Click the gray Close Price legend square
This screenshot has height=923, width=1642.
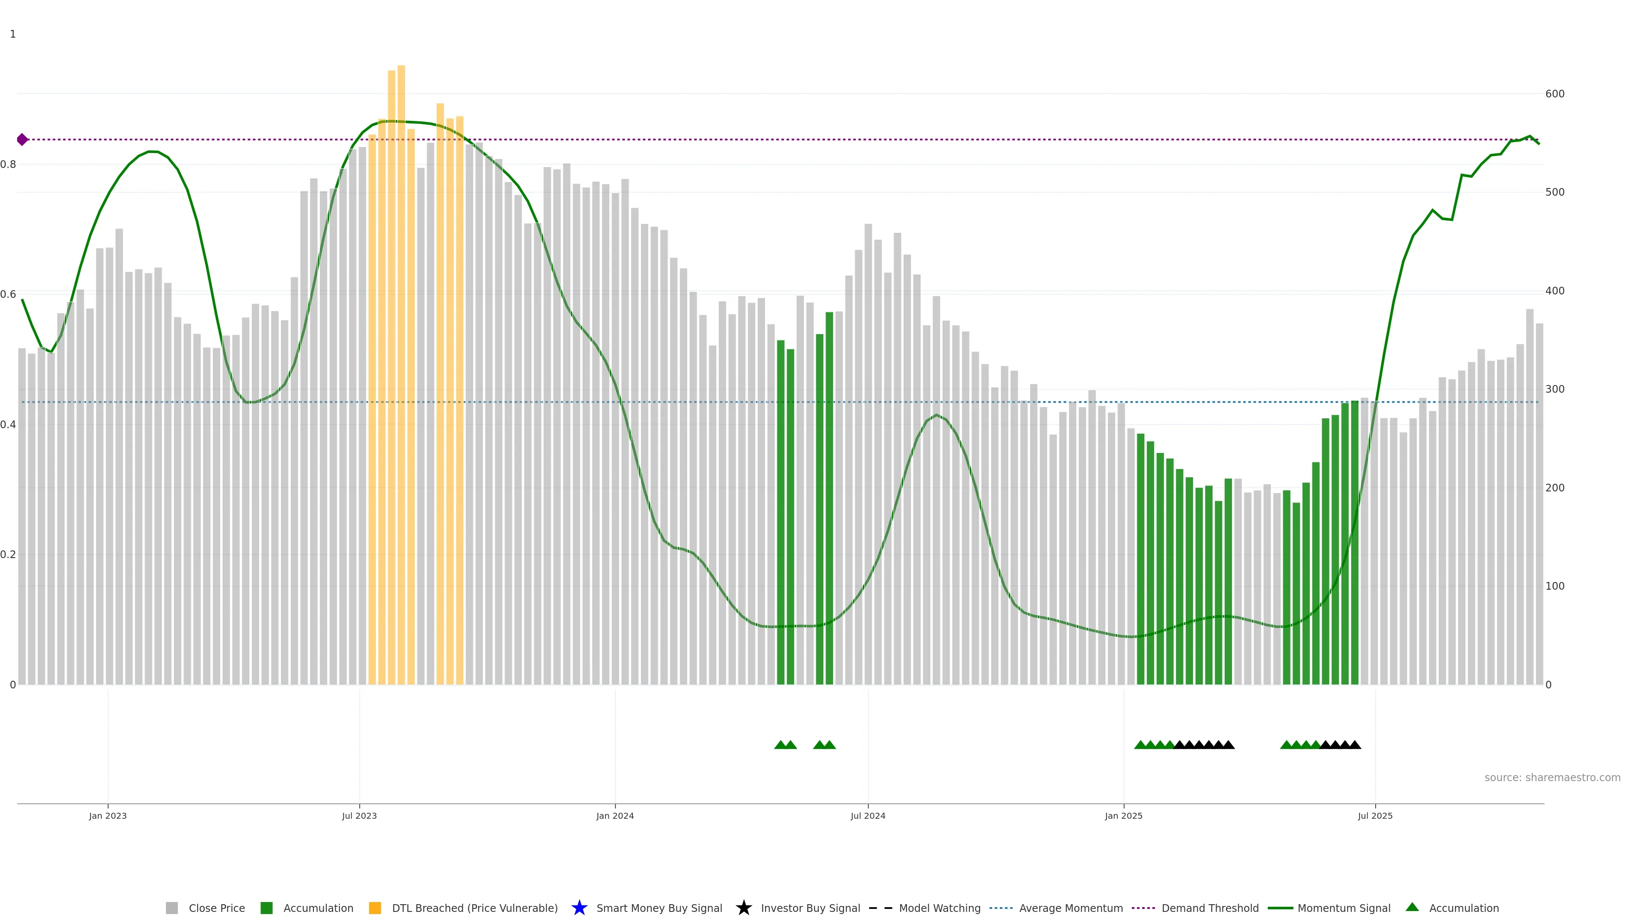click(x=171, y=908)
